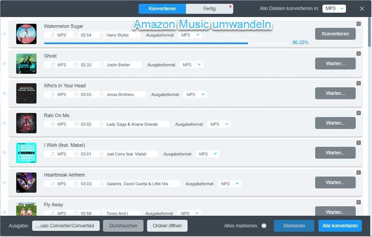The image size is (372, 237).
Task: Toggle the Alles markieren option
Action: 264,226
